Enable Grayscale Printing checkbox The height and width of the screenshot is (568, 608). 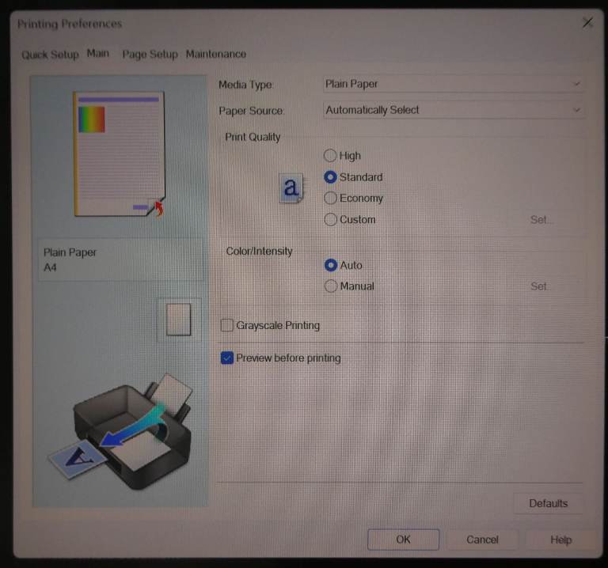(x=227, y=325)
